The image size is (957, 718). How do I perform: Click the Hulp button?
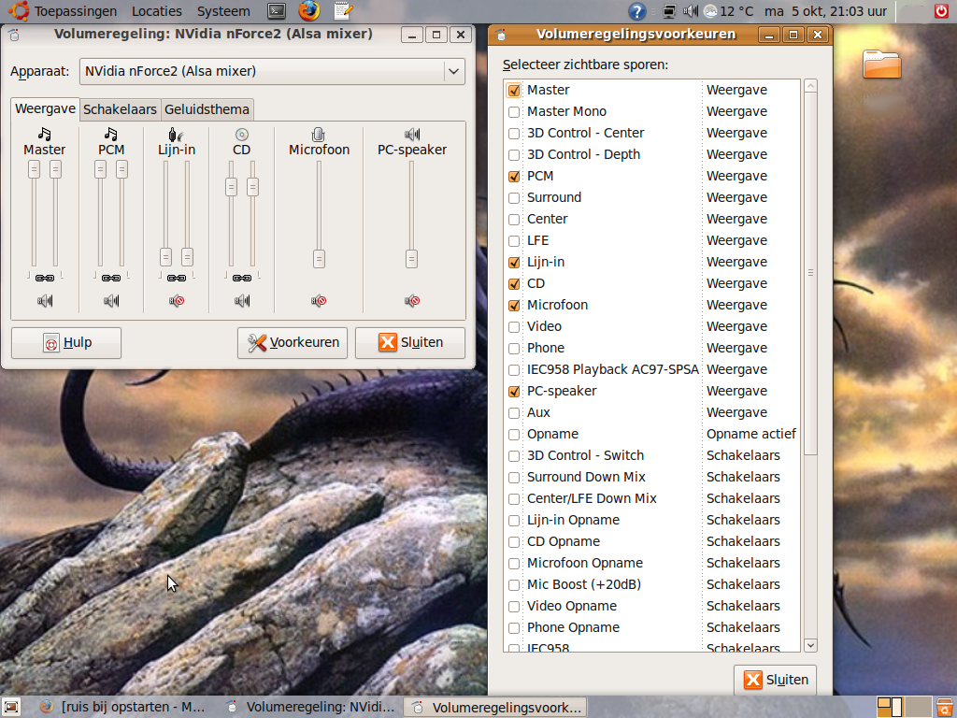click(66, 343)
